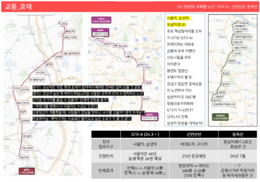Click the GTX-A (24.3 ~ ) table header
Image resolution: width=260 pixels, height=182 pixels.
[x=145, y=134]
